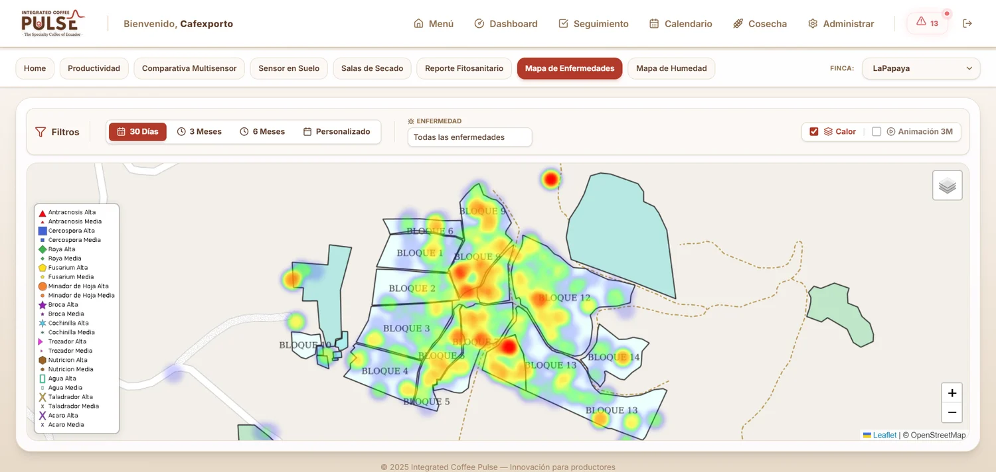Enable the Animación 3M checkbox
This screenshot has width=996, height=472.
[x=876, y=132]
